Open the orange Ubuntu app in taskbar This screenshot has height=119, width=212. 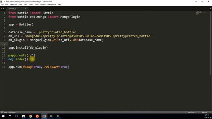click(x=37, y=116)
